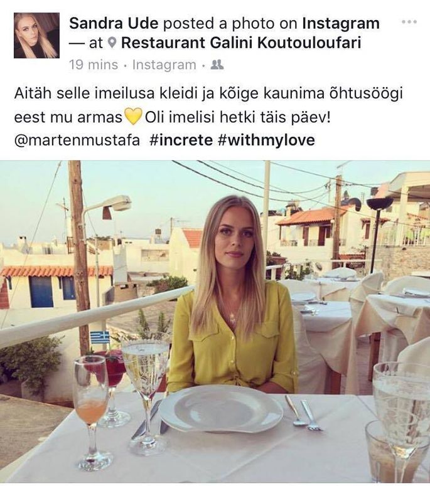
Task: Click the empty white plate in photo
Action: (221, 408)
